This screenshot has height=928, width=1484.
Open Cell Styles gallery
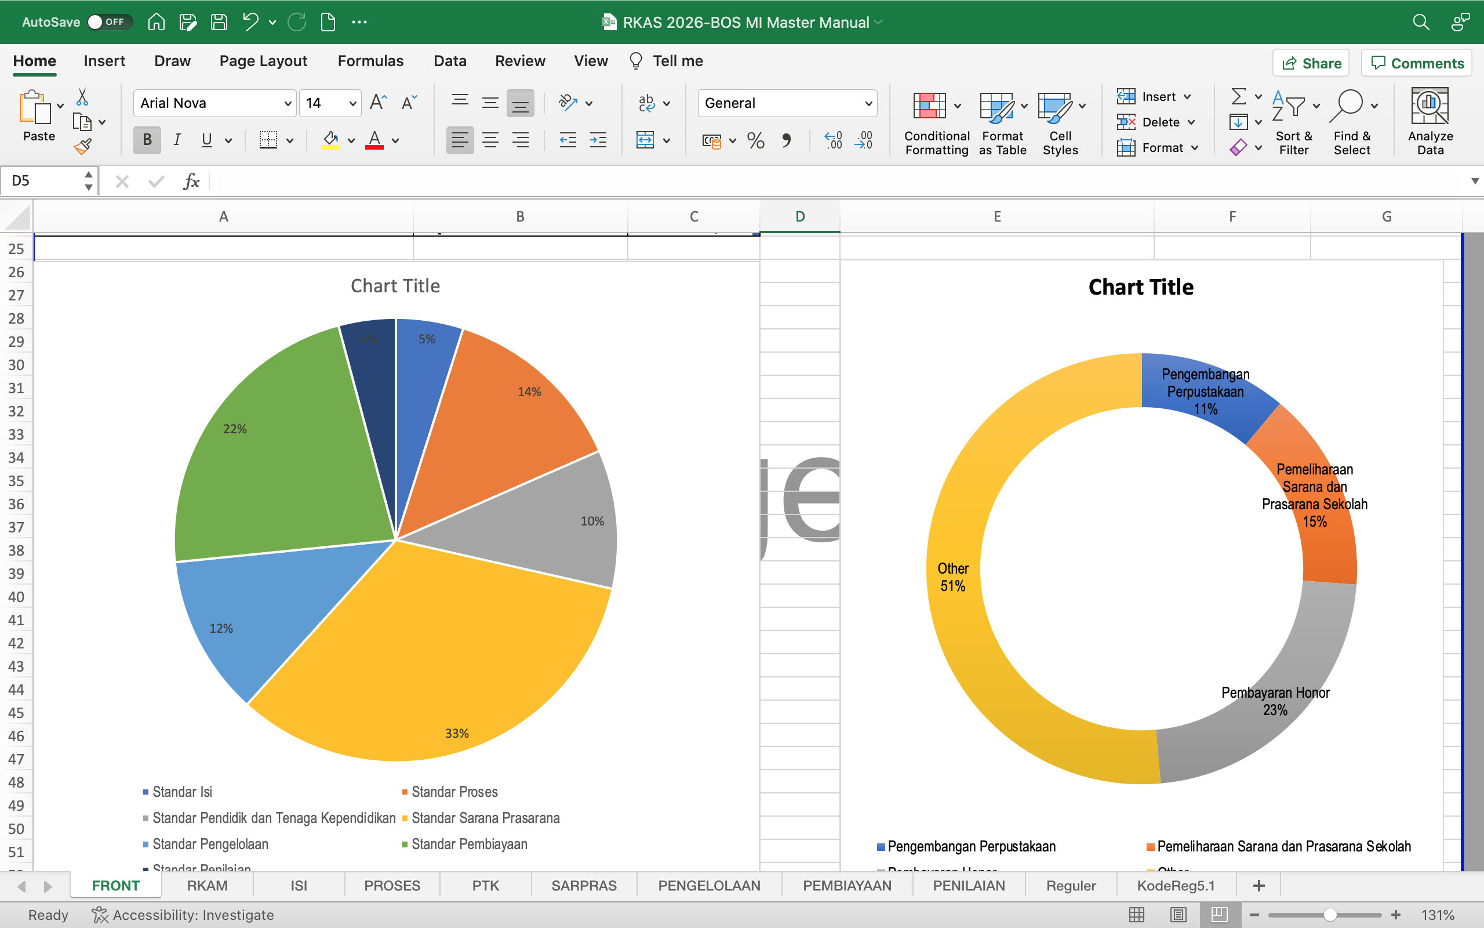coord(1058,123)
